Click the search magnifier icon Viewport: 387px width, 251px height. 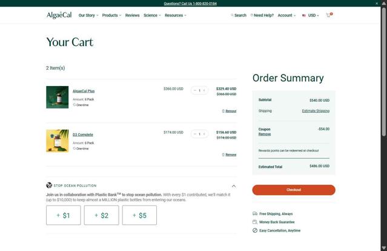(x=232, y=15)
